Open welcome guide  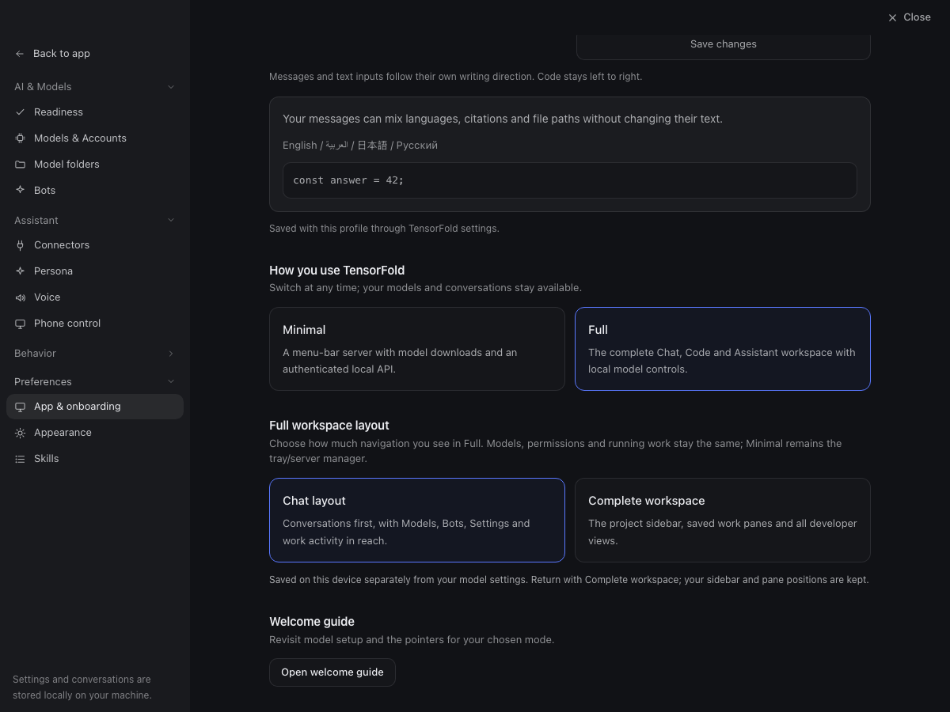(332, 672)
